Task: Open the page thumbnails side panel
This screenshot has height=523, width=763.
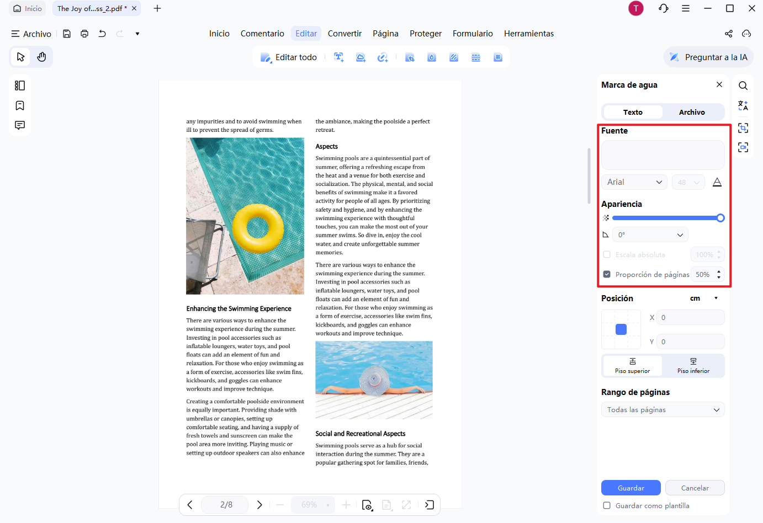Action: tap(20, 86)
